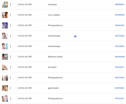
Task: Open the three-dot menu for asset #56724901
Action: tap(10, 46)
